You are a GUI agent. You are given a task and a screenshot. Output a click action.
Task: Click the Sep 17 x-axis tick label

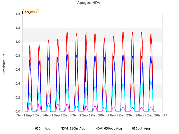[69, 115]
